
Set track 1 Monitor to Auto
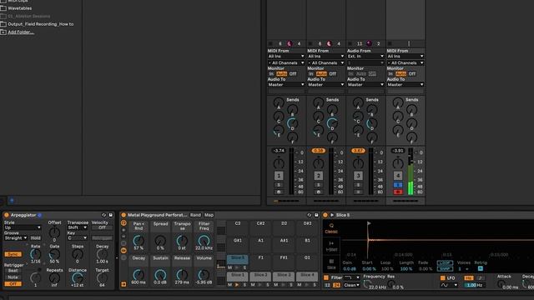point(282,74)
